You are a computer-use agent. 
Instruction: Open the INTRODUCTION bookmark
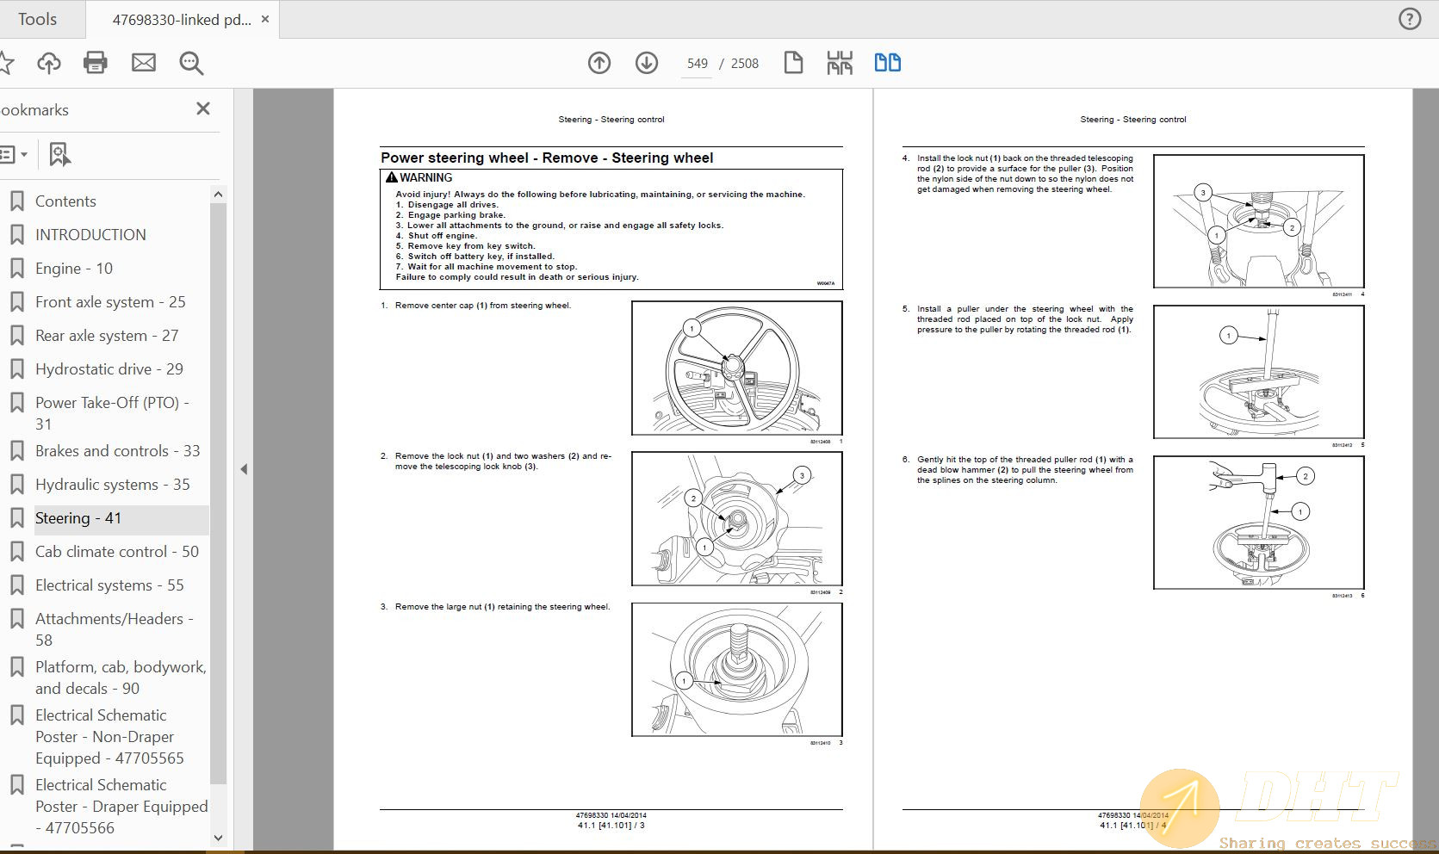[90, 235]
